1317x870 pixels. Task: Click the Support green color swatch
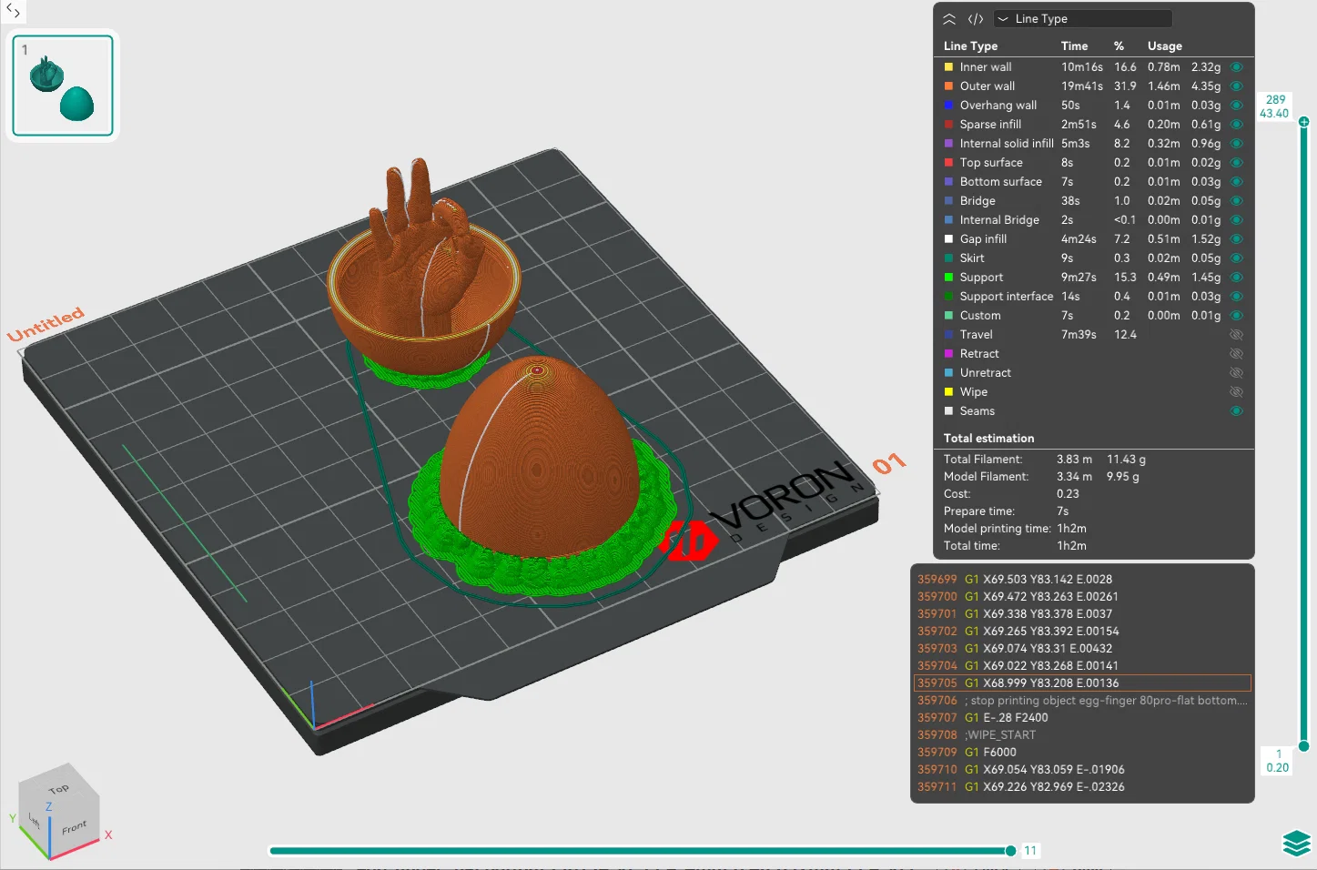(x=948, y=278)
